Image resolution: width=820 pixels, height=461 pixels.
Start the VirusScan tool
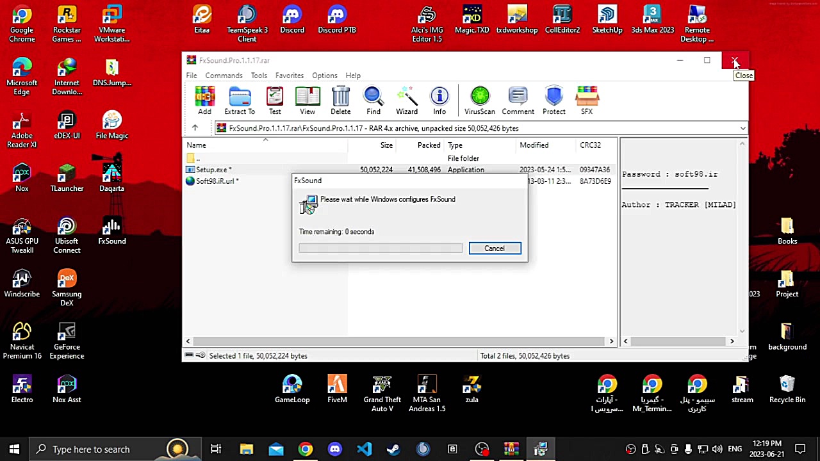click(480, 101)
